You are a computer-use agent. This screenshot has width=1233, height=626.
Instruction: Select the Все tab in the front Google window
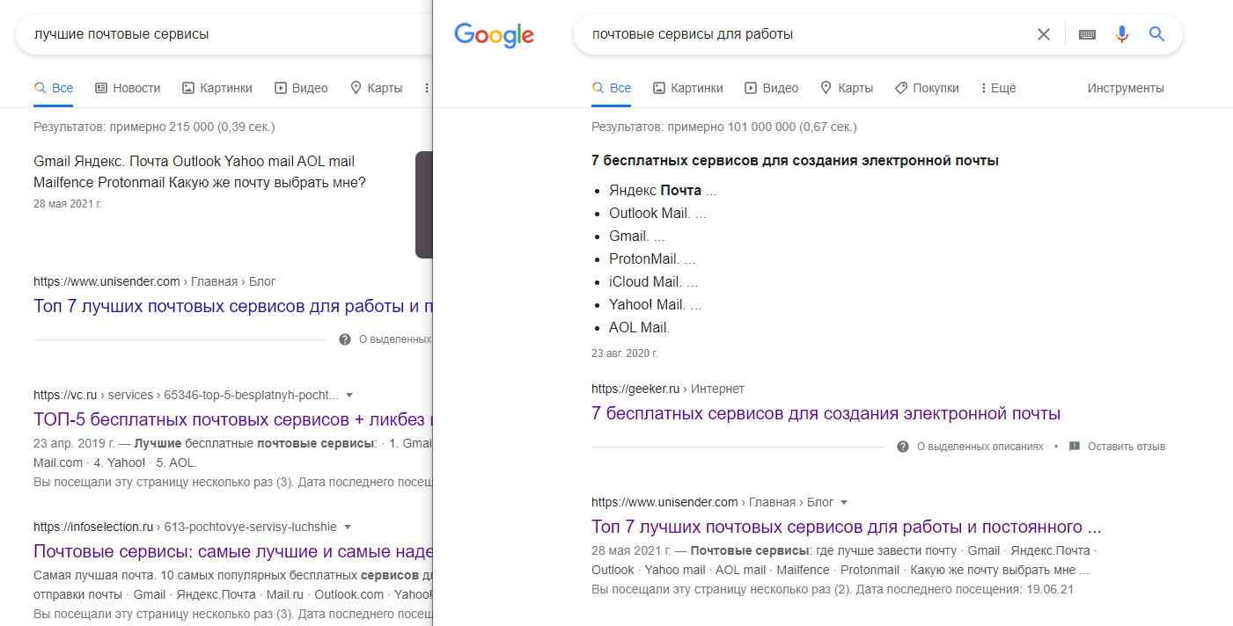[612, 88]
